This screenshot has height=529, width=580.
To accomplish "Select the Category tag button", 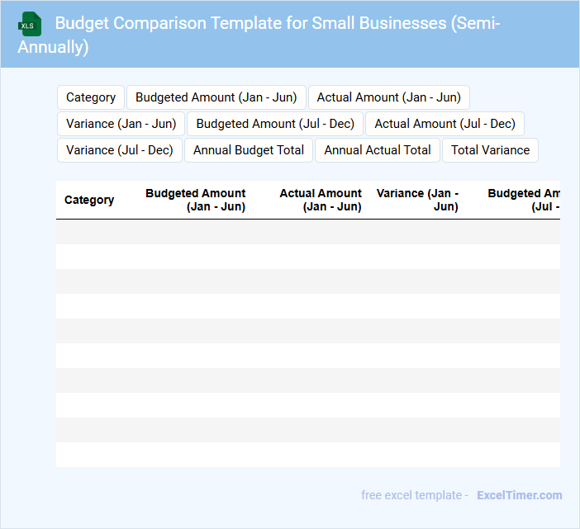I will [91, 97].
